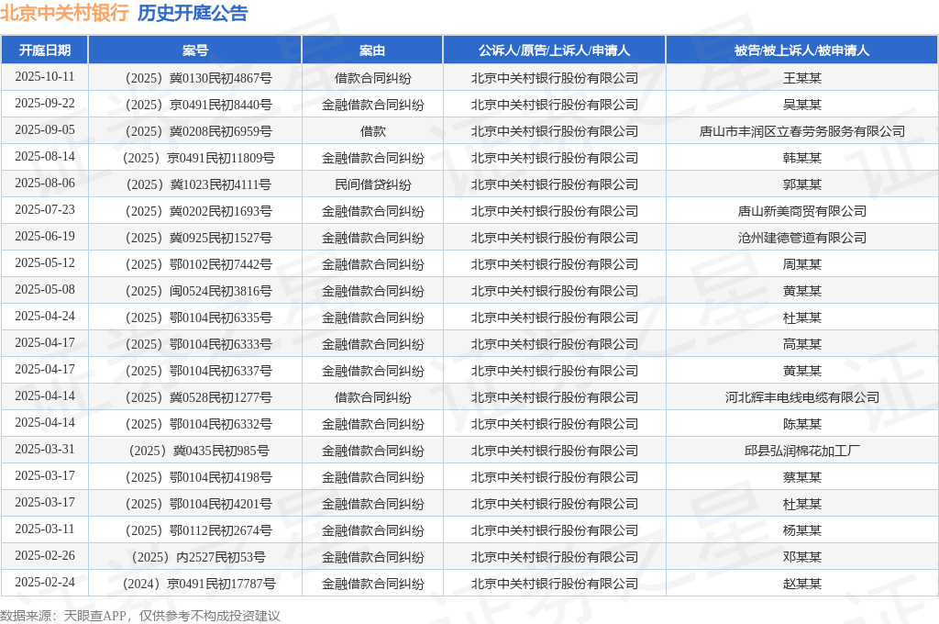The width and height of the screenshot is (939, 624).
Task: Click the 民间借贷纠纷 case reason cell
Action: pos(372,184)
